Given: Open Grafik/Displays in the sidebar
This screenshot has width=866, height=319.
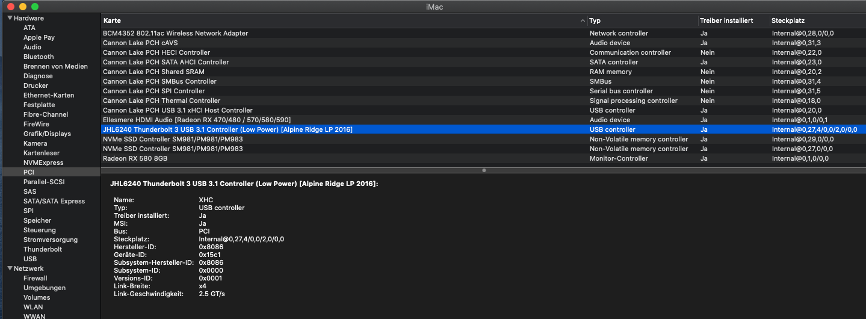Looking at the screenshot, I should tap(47, 134).
